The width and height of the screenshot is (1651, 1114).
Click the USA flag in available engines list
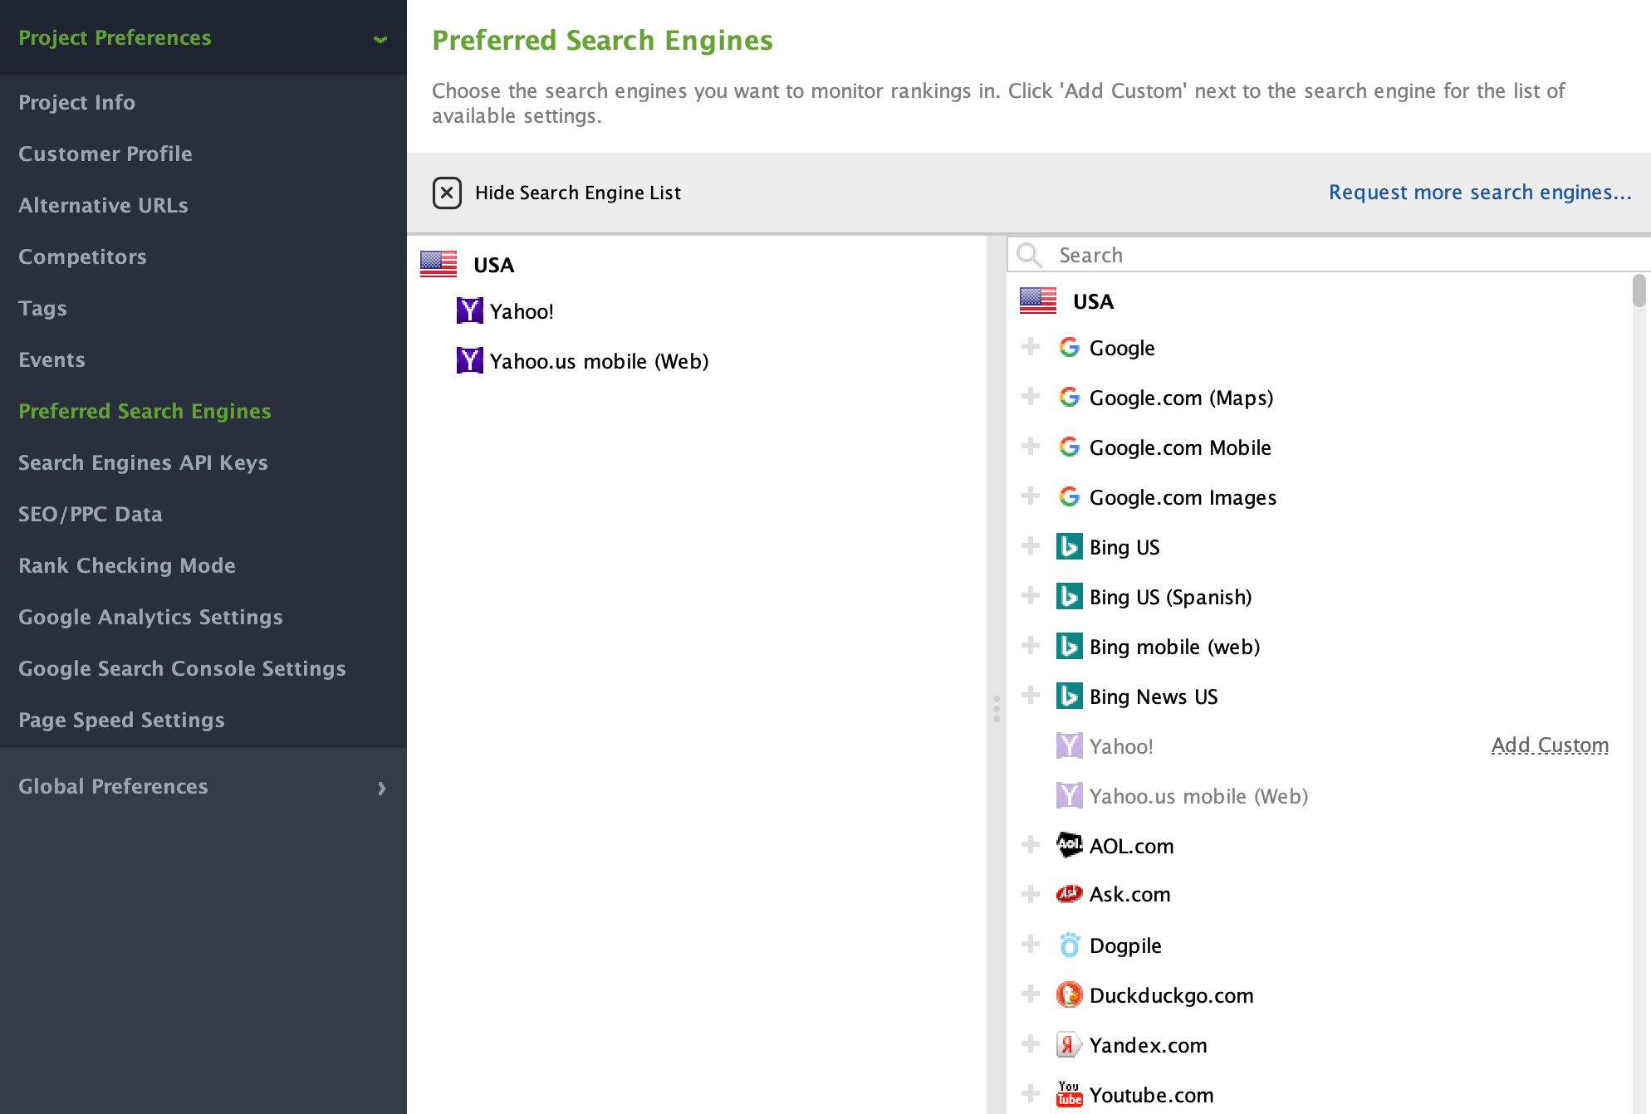[1038, 300]
